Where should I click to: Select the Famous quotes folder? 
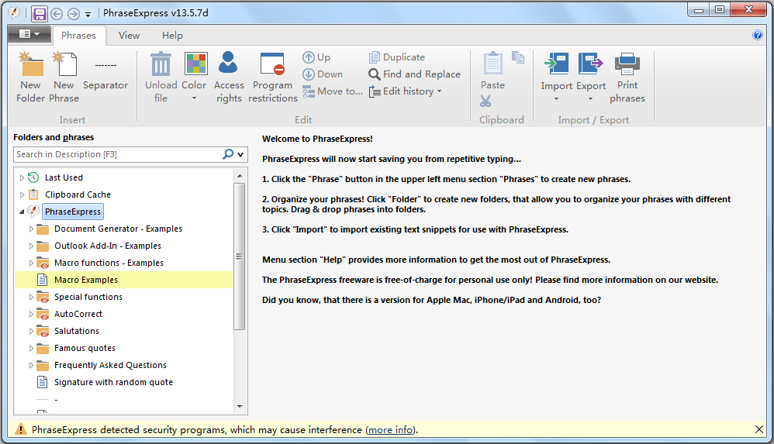tap(85, 348)
